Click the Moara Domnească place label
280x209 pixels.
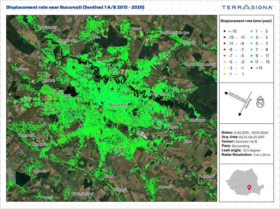pyautogui.click(x=200, y=65)
